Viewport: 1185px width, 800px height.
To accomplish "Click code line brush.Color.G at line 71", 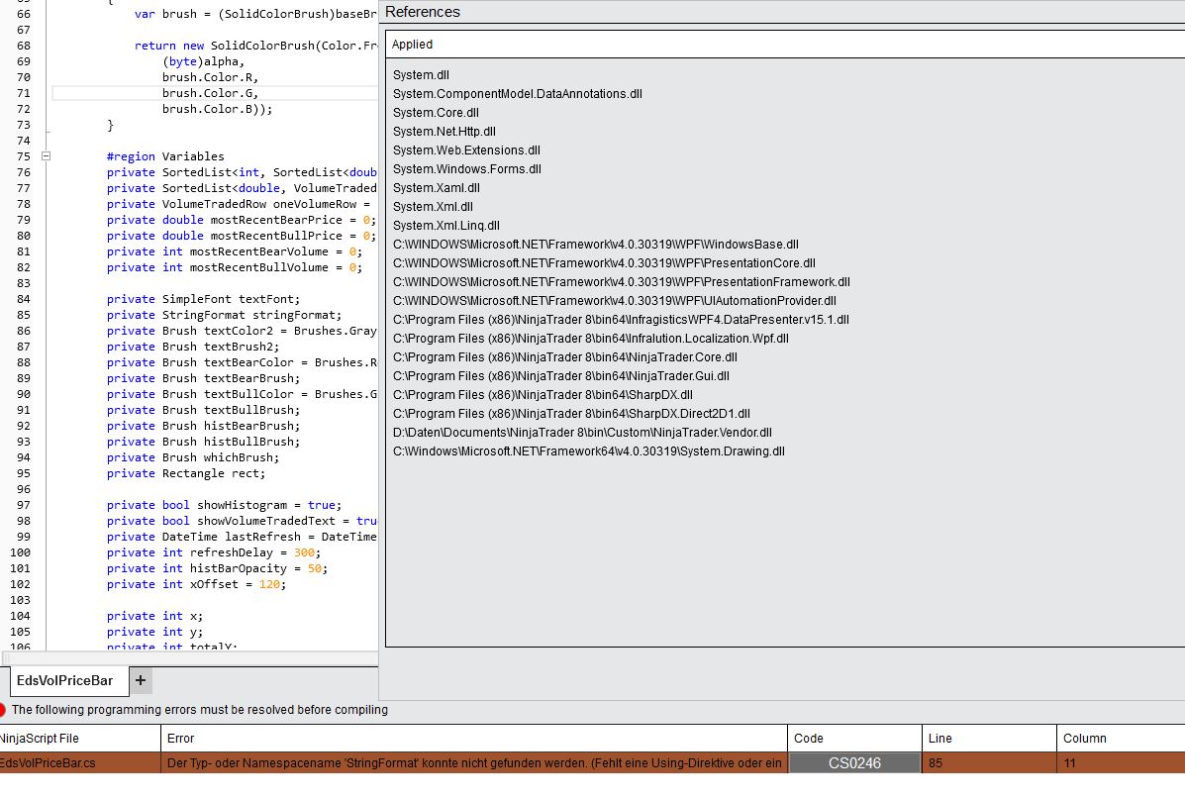I will (x=210, y=93).
